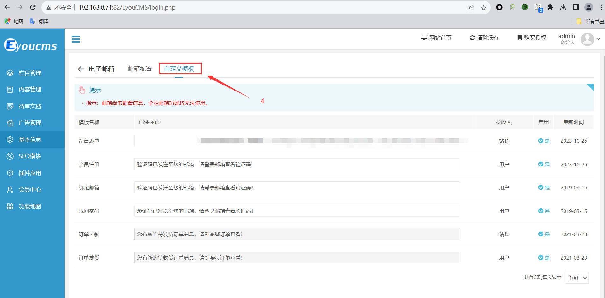Open 广告管理 in the sidebar
Viewport: 605px width, 298px height.
(x=32, y=123)
